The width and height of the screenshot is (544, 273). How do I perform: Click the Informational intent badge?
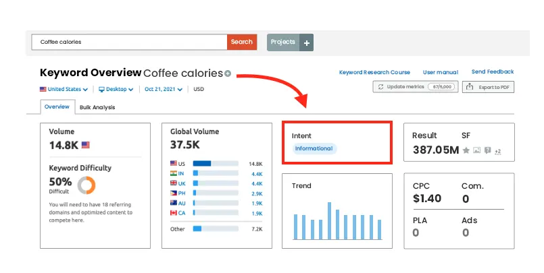pos(314,148)
